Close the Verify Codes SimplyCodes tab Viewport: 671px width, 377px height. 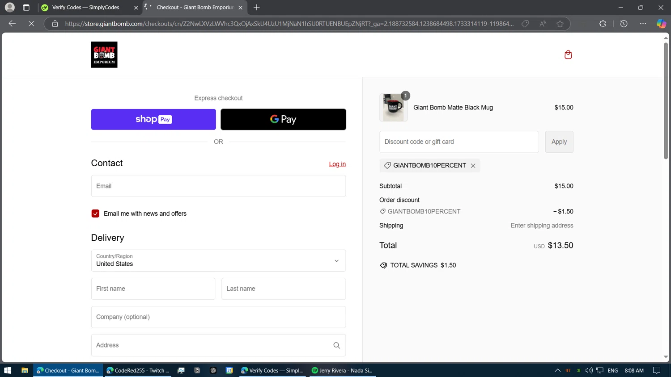[x=136, y=8]
